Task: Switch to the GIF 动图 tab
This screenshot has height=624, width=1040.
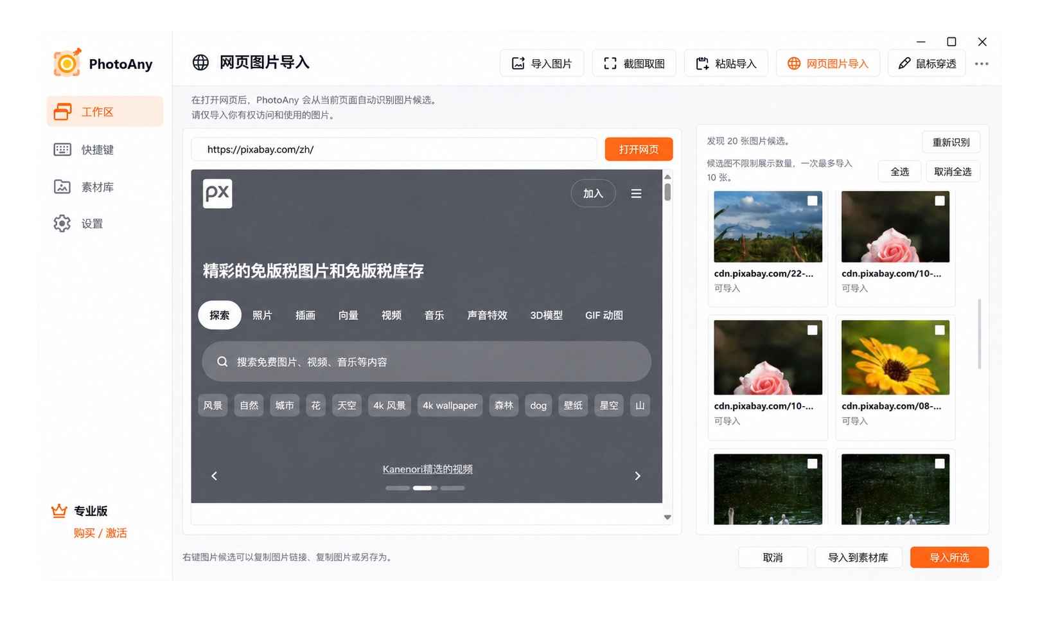Action: pos(604,315)
